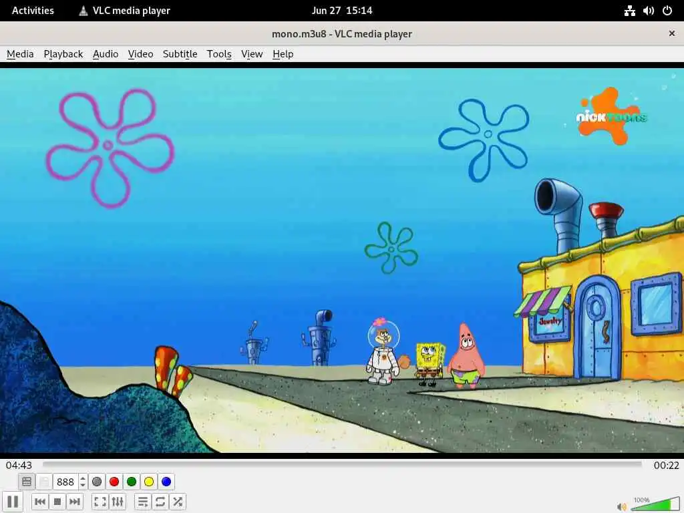Show the playlist panel
The width and height of the screenshot is (684, 513).
pos(143,502)
